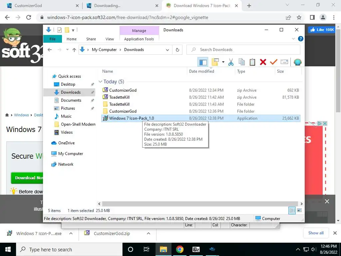This screenshot has width=341, height=256.
Task: Open Task View on the taskbar
Action: pyautogui.click(x=147, y=249)
